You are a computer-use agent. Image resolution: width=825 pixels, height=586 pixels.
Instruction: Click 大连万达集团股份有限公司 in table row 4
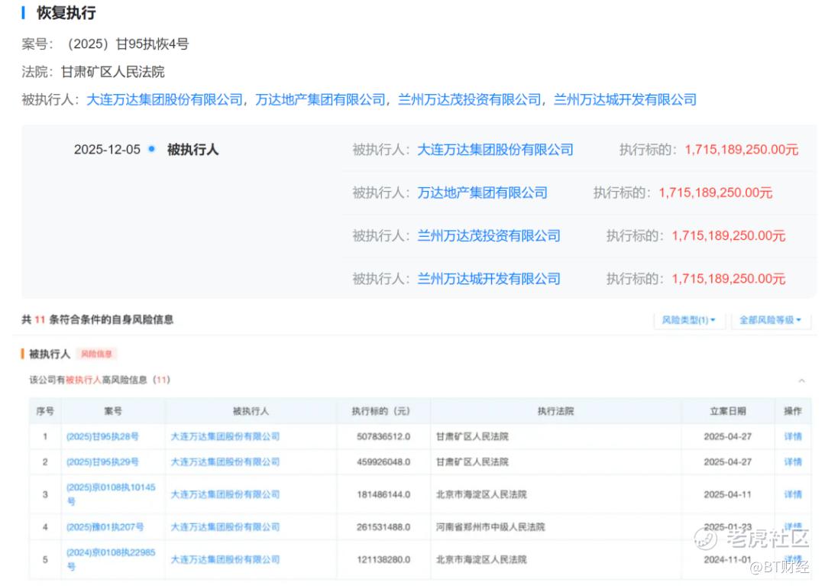(225, 527)
